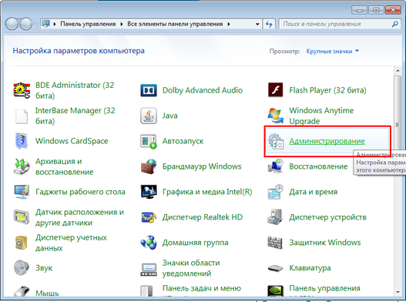Open Credential Manager (Диспетчер учетных данных) icon

click(x=22, y=243)
